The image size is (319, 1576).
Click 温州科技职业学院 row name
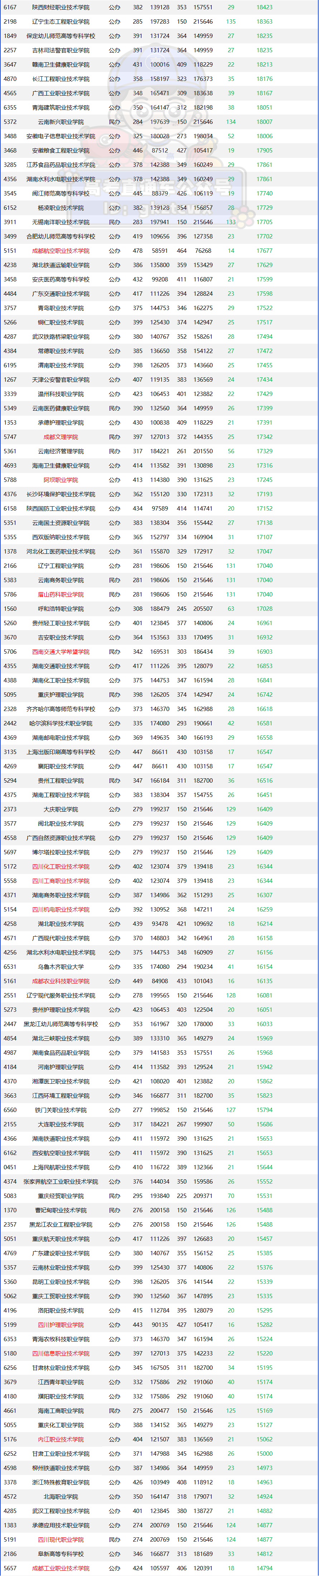[61, 394]
